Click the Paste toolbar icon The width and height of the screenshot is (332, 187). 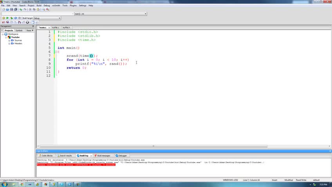(38, 9)
